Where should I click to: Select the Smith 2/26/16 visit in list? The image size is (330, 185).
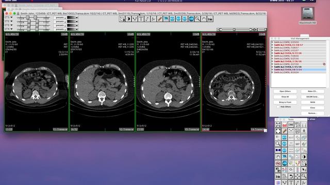tap(288, 62)
